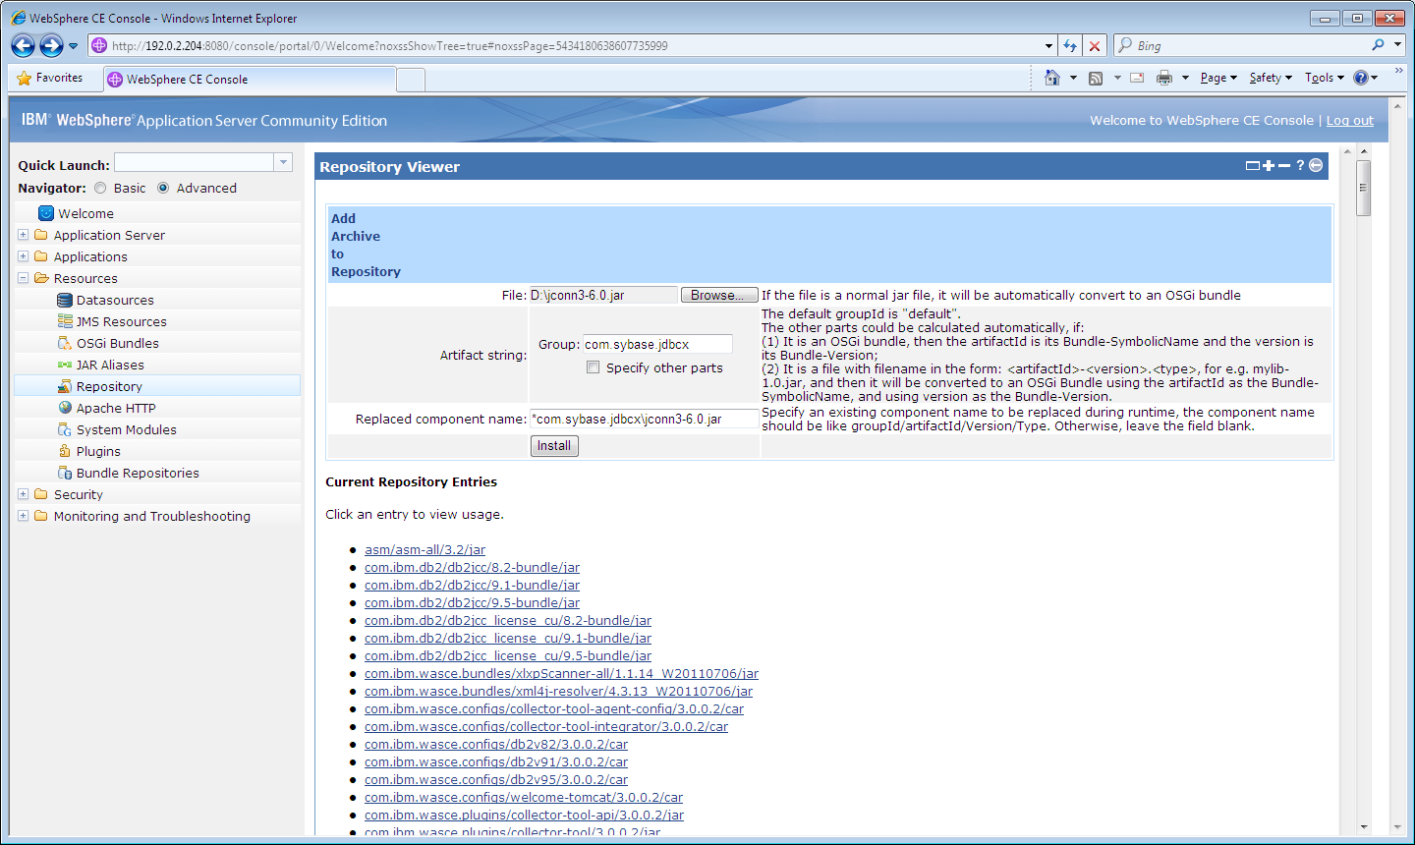Click the File path input field
This screenshot has height=845, width=1415.
click(603, 295)
